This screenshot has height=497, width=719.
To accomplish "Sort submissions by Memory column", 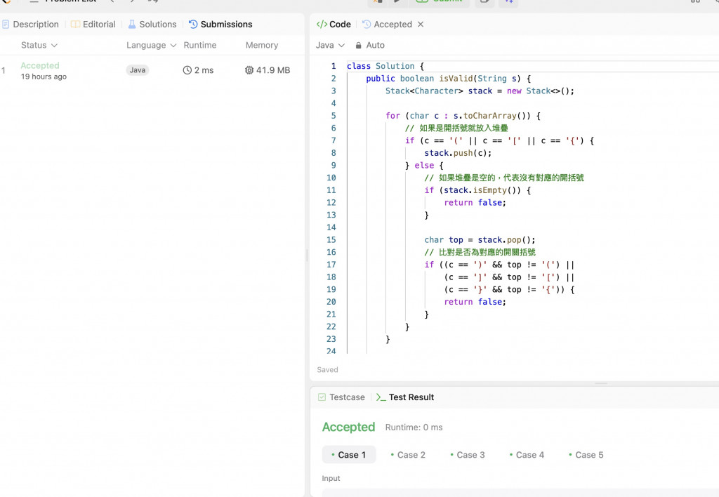I will click(x=262, y=45).
